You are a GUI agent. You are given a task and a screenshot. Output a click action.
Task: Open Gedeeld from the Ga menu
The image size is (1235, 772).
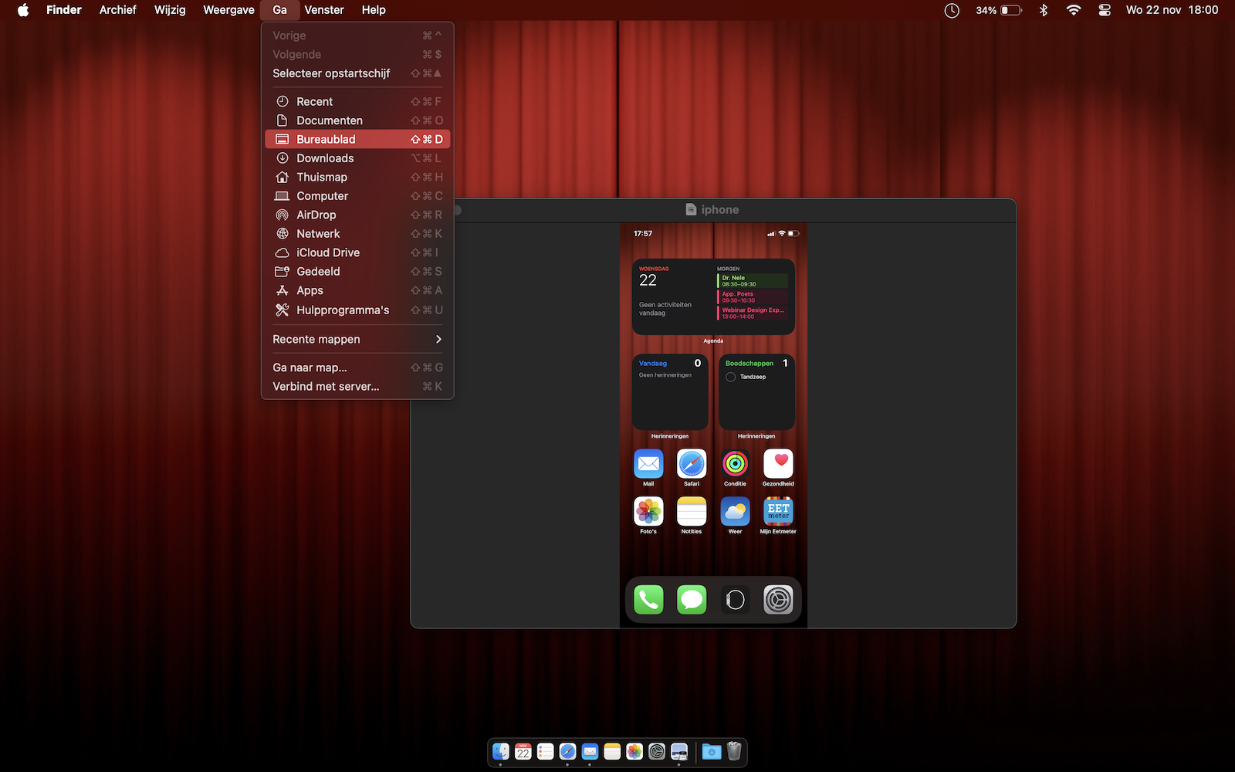(x=357, y=272)
